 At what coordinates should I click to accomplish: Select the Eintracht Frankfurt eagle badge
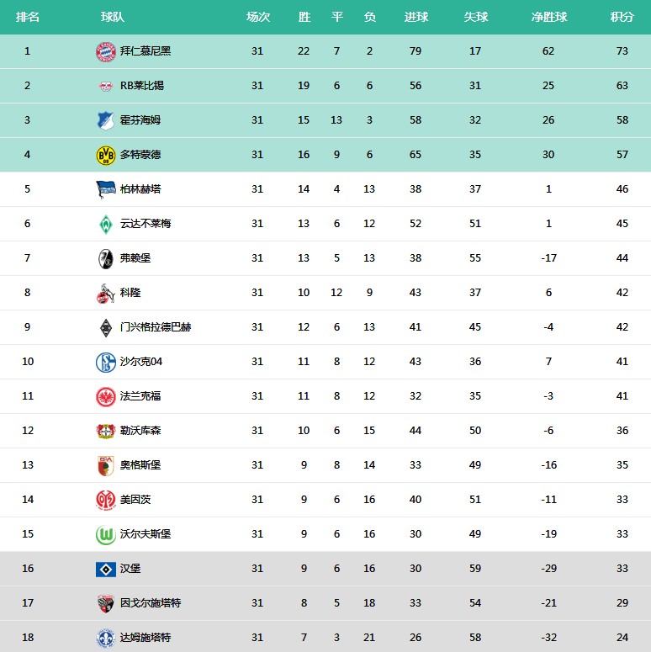pyautogui.click(x=106, y=397)
